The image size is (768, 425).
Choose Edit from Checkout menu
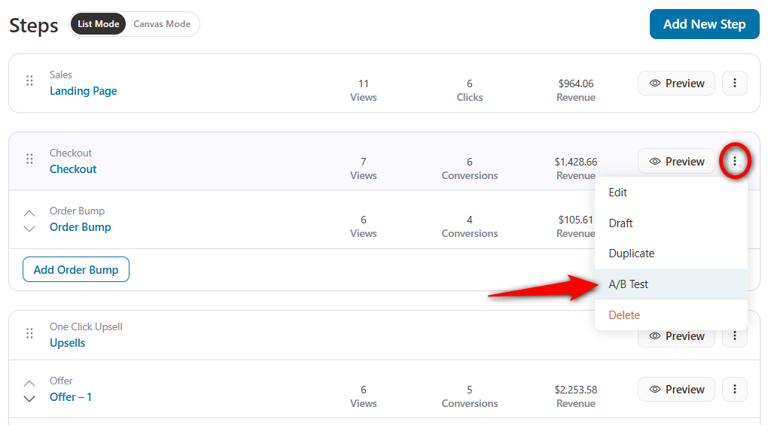[671, 193]
